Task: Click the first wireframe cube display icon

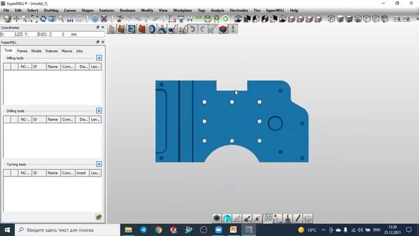Action: point(331,19)
